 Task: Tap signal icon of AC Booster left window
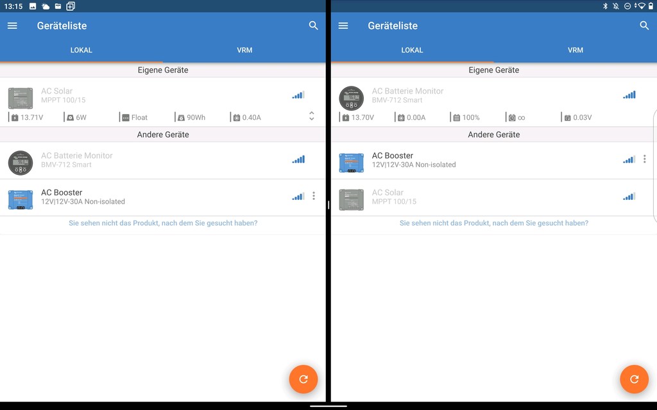[x=298, y=196]
